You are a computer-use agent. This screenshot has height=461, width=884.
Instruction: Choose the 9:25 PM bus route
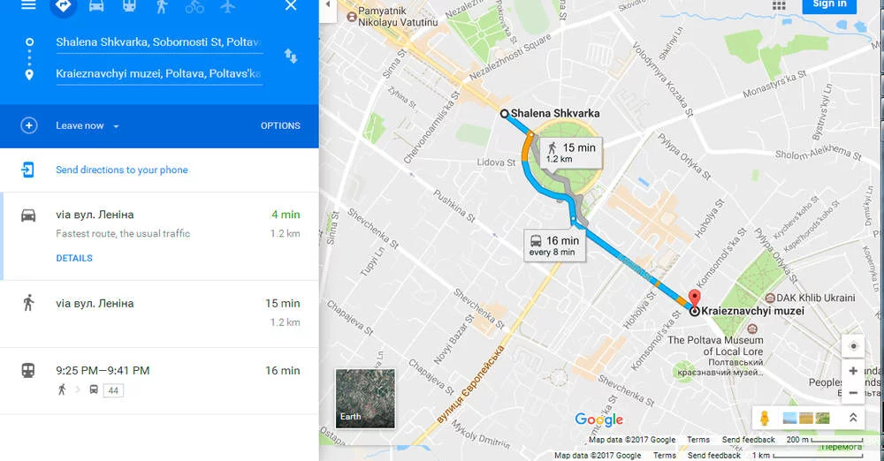159,381
